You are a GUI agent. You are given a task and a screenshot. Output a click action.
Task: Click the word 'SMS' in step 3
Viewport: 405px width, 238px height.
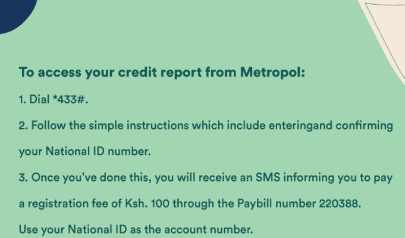[x=268, y=177]
